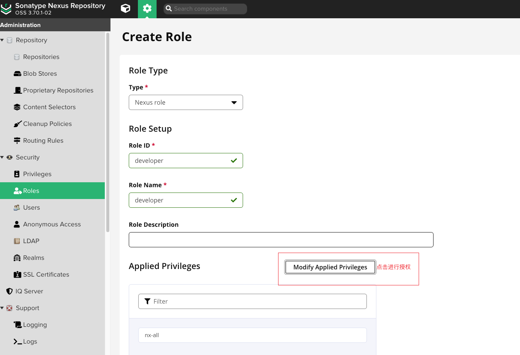Image resolution: width=520 pixels, height=355 pixels.
Task: Click the Proprietary Repositories door icon
Action: click(x=18, y=90)
